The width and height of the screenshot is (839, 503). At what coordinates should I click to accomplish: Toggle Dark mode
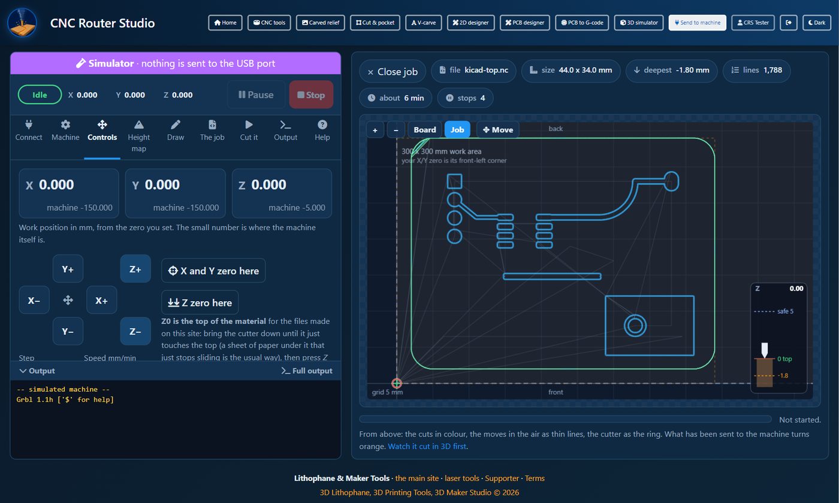[816, 23]
